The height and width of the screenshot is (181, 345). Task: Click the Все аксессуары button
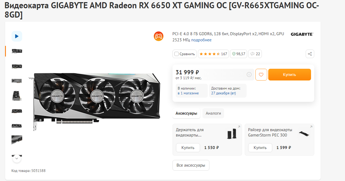[x=191, y=165]
